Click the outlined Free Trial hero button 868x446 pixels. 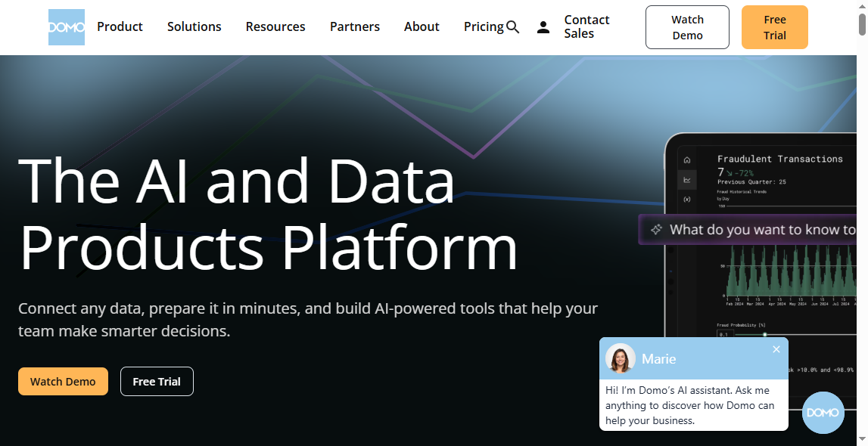tap(157, 381)
